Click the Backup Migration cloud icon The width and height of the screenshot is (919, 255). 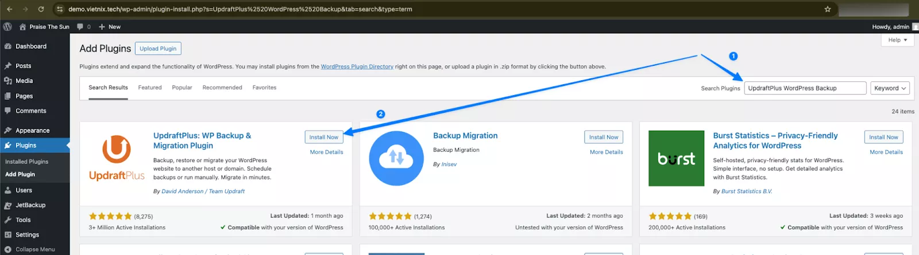coord(396,158)
